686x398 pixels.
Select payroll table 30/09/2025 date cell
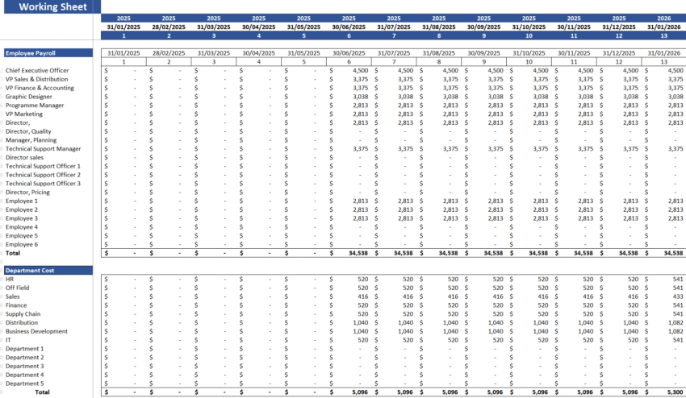pos(484,53)
